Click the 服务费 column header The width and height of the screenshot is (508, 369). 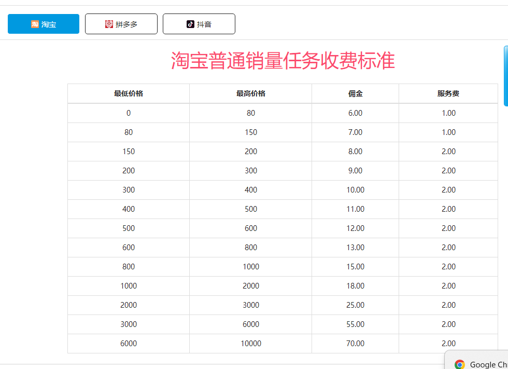click(448, 94)
